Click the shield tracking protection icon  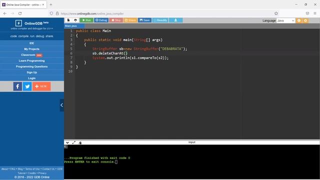[x=51, y=13]
